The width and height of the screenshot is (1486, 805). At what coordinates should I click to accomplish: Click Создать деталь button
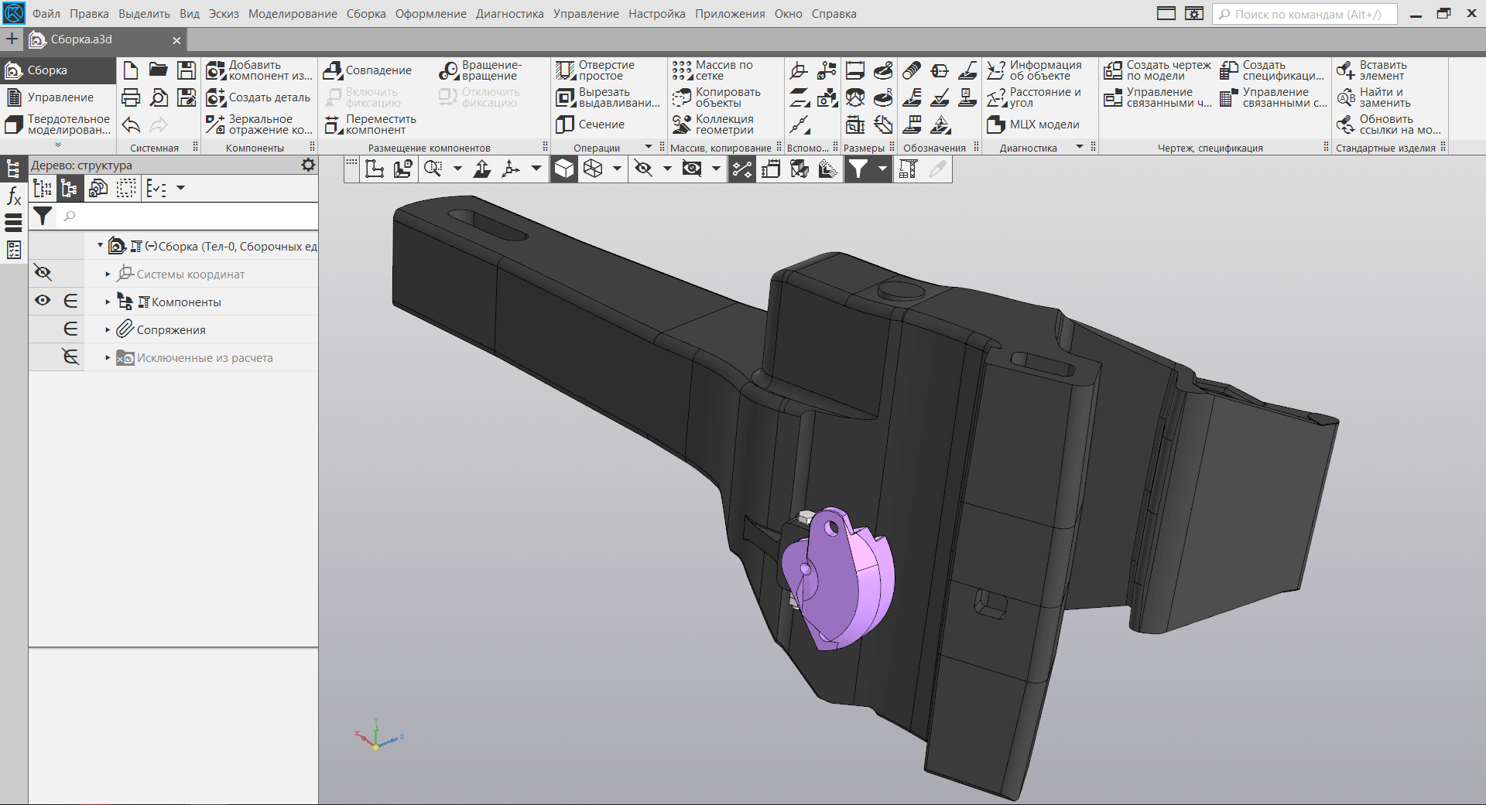tap(259, 97)
